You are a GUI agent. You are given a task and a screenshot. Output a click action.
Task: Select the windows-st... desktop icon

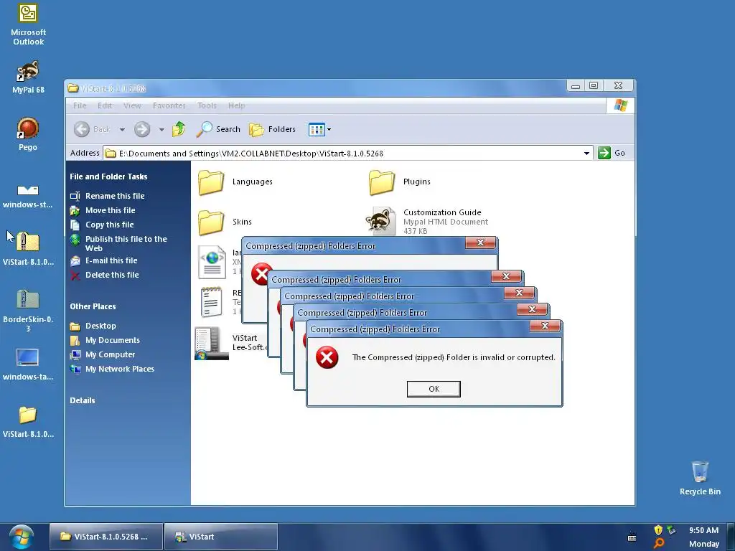pyautogui.click(x=28, y=196)
